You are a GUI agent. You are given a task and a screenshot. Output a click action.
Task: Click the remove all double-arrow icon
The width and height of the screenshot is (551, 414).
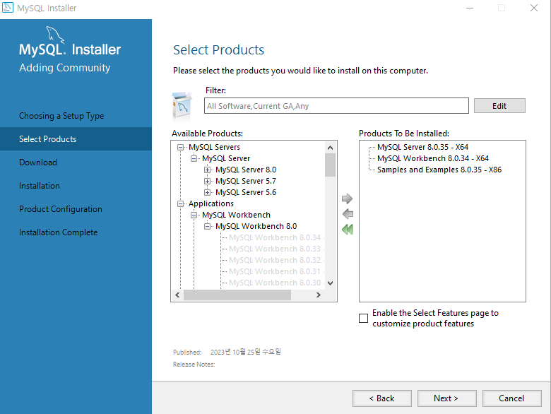(x=347, y=230)
